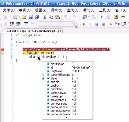Image resolution: width=129 pixels, height=122 pixels.
Task: Click the Uncomment Lines icon
Action: [33, 24]
